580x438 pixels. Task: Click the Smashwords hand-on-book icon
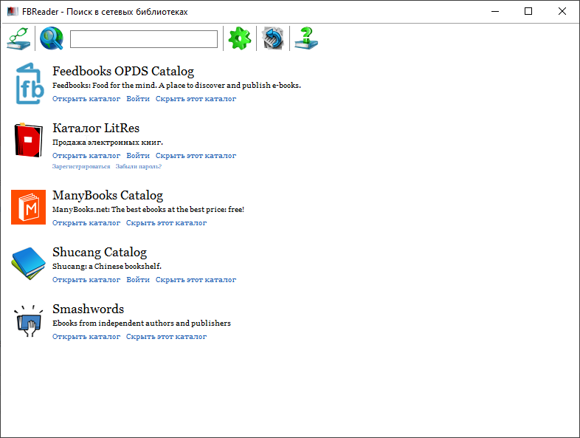29,321
